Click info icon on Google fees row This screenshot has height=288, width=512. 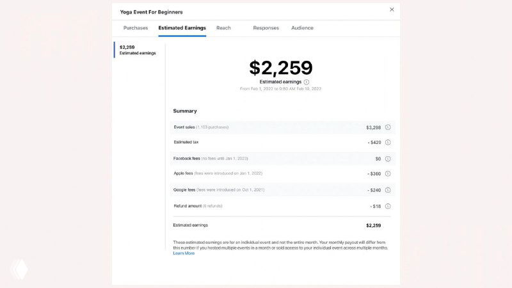coord(388,190)
